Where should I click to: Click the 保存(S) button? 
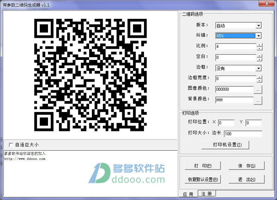(247, 166)
